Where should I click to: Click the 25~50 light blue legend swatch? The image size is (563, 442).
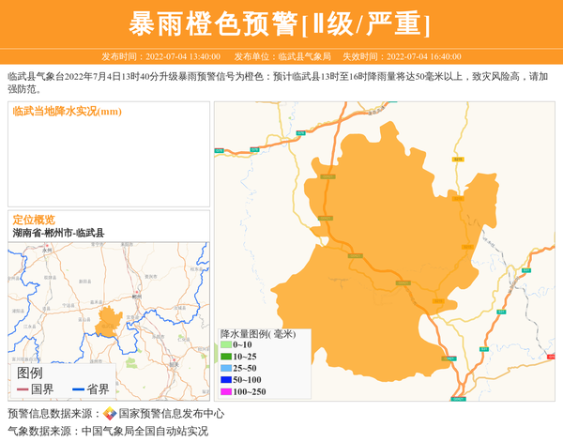[225, 369]
